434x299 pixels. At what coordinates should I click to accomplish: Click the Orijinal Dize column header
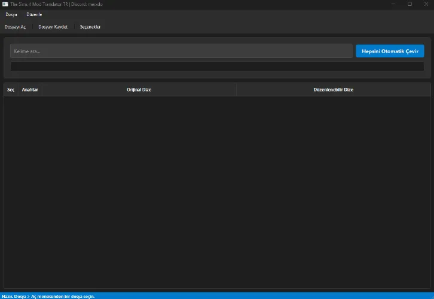point(139,90)
